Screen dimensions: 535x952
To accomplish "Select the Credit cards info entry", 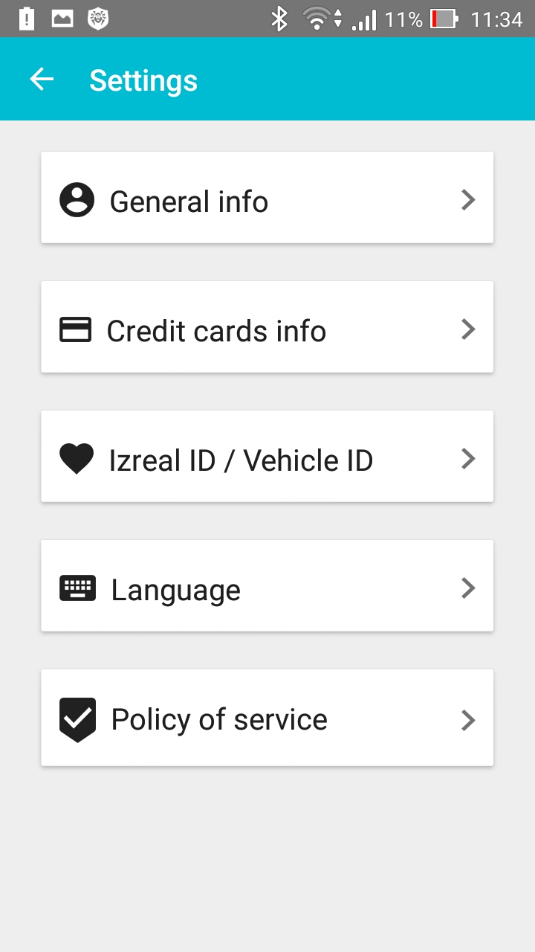I will click(x=216, y=331).
